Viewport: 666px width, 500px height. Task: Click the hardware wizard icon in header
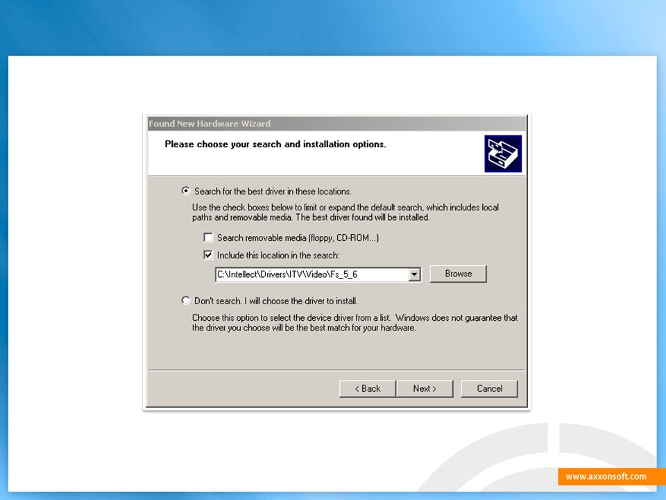pos(503,153)
